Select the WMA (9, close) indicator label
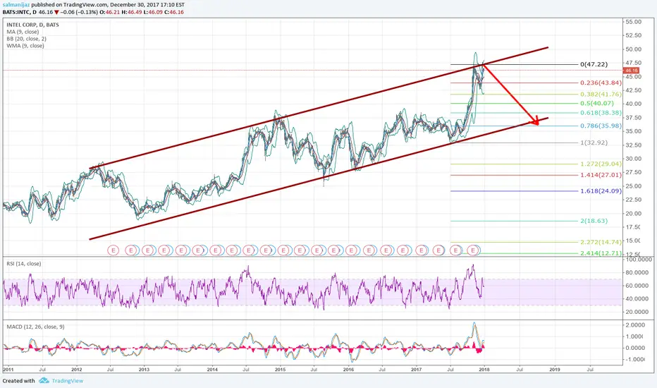This screenshot has height=388, width=657. [x=25, y=46]
